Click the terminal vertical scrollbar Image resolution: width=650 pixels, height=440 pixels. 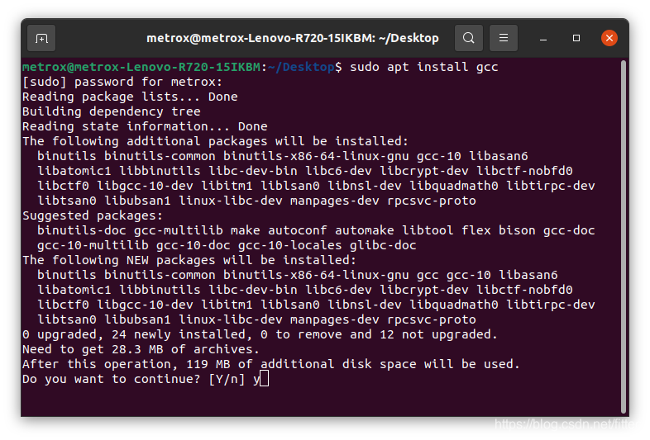tap(624, 237)
